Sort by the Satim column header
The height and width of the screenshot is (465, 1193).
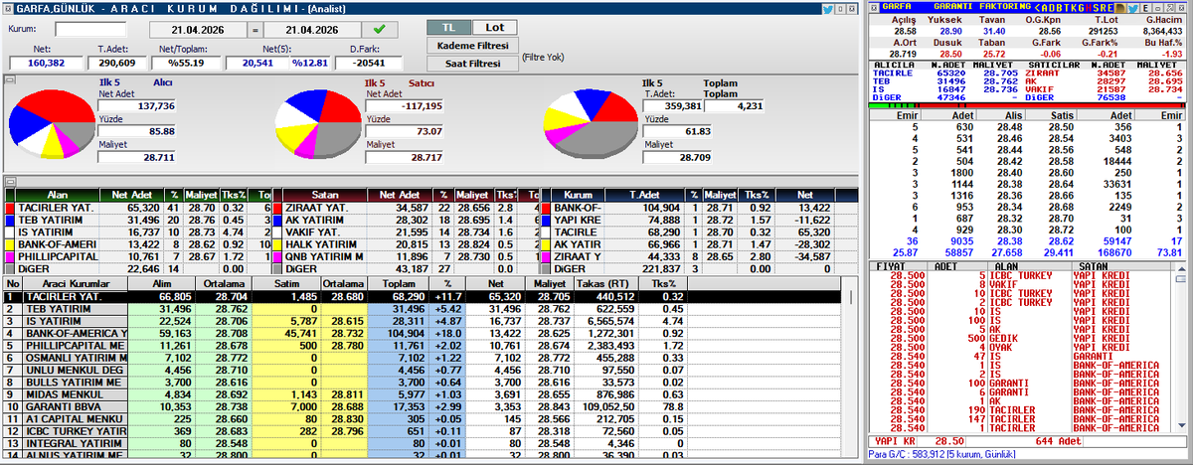click(284, 284)
